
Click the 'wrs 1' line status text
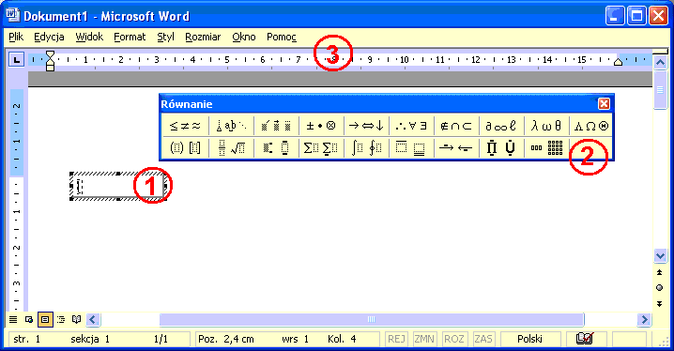pyautogui.click(x=296, y=339)
